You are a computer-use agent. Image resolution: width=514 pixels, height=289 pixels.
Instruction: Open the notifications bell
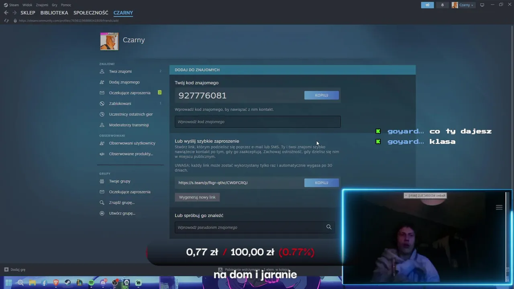(x=443, y=5)
